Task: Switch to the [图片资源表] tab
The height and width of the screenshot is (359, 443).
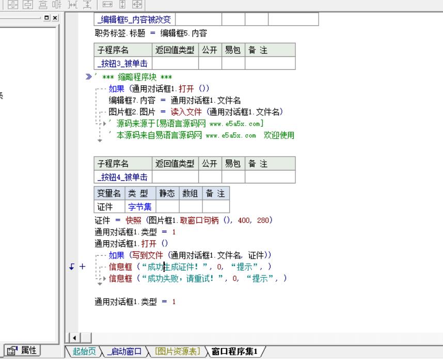Action: [x=178, y=351]
